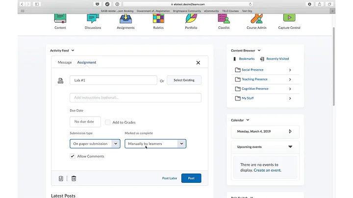This screenshot has height=198, width=353.
Task: Expand the Activity Feed widget menu
Action: coord(73,50)
